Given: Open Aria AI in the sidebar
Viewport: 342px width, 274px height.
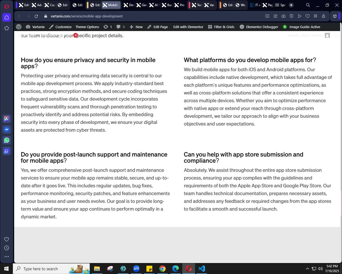Looking at the screenshot, I should click(7, 119).
